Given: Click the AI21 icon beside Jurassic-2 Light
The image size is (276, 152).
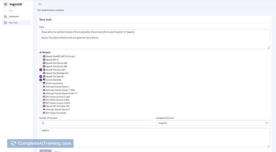Looking at the screenshot, I should pos(44,97).
